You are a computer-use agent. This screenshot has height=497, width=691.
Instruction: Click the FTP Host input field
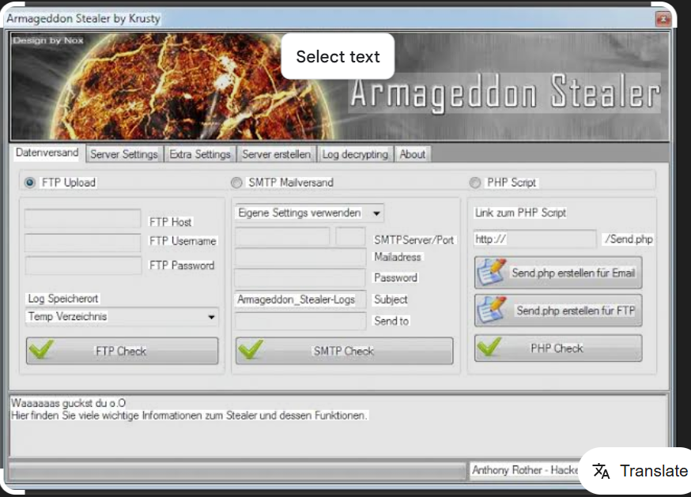tap(82, 220)
